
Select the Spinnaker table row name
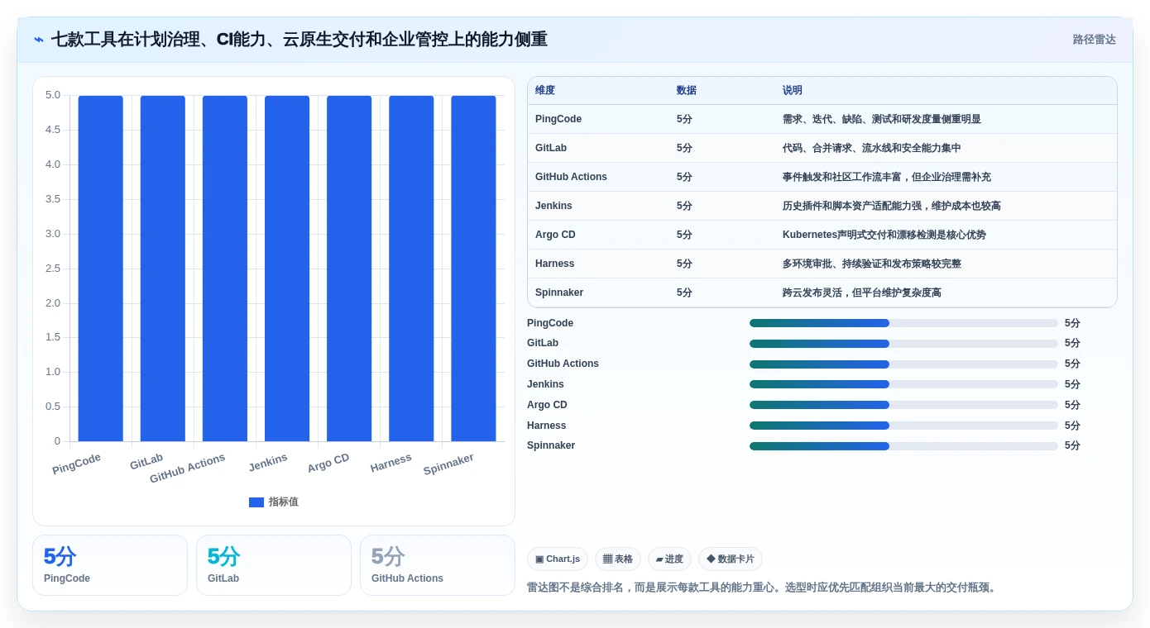coord(559,293)
